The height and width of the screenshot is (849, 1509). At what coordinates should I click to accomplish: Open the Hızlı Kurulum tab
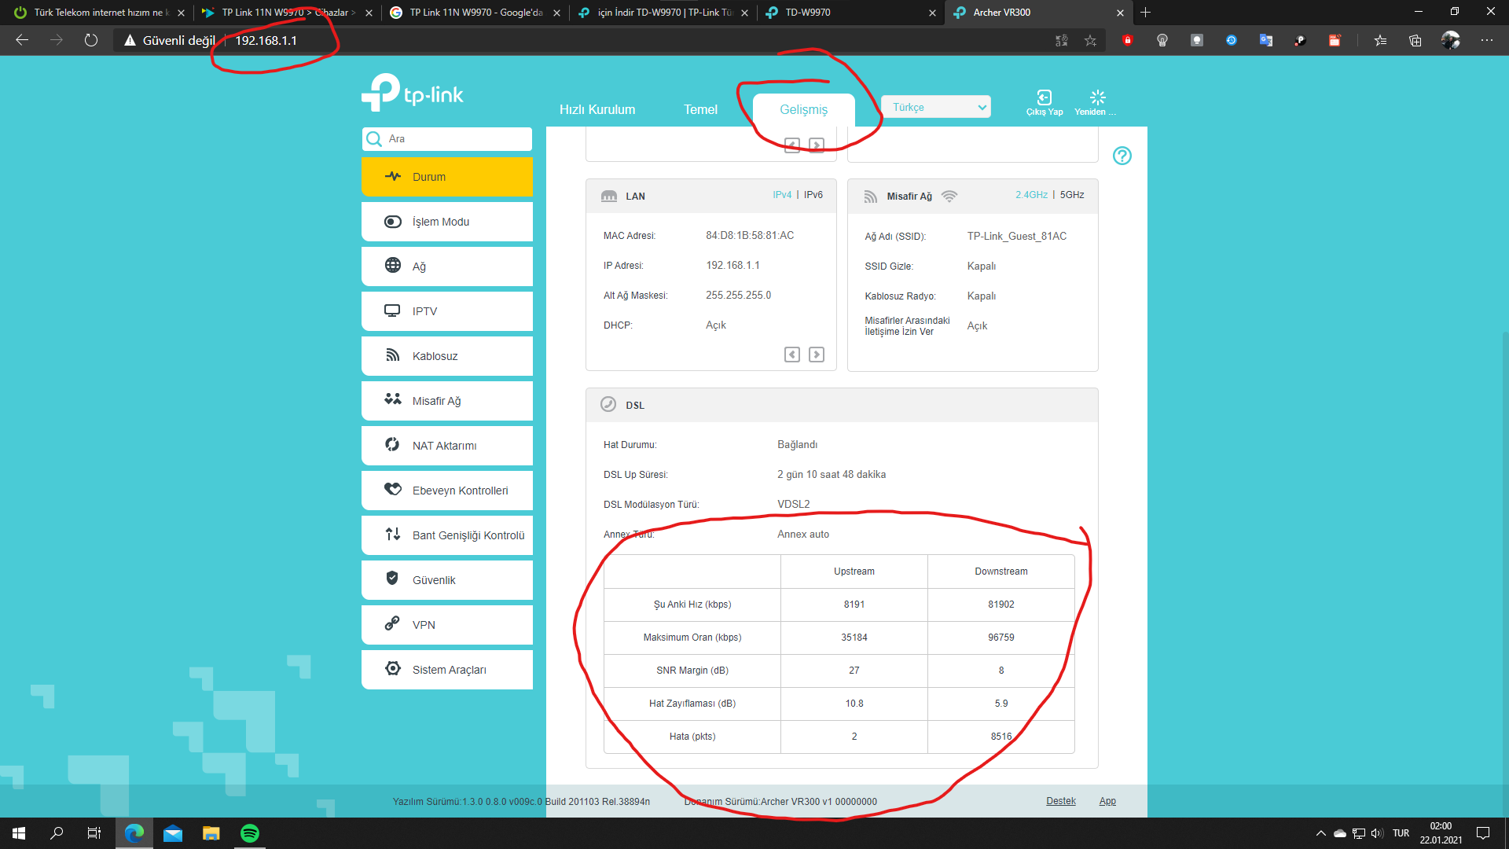(x=597, y=109)
